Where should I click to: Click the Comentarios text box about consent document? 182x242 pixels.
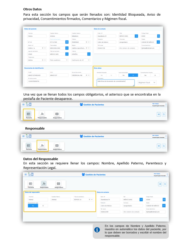(x=115, y=82)
